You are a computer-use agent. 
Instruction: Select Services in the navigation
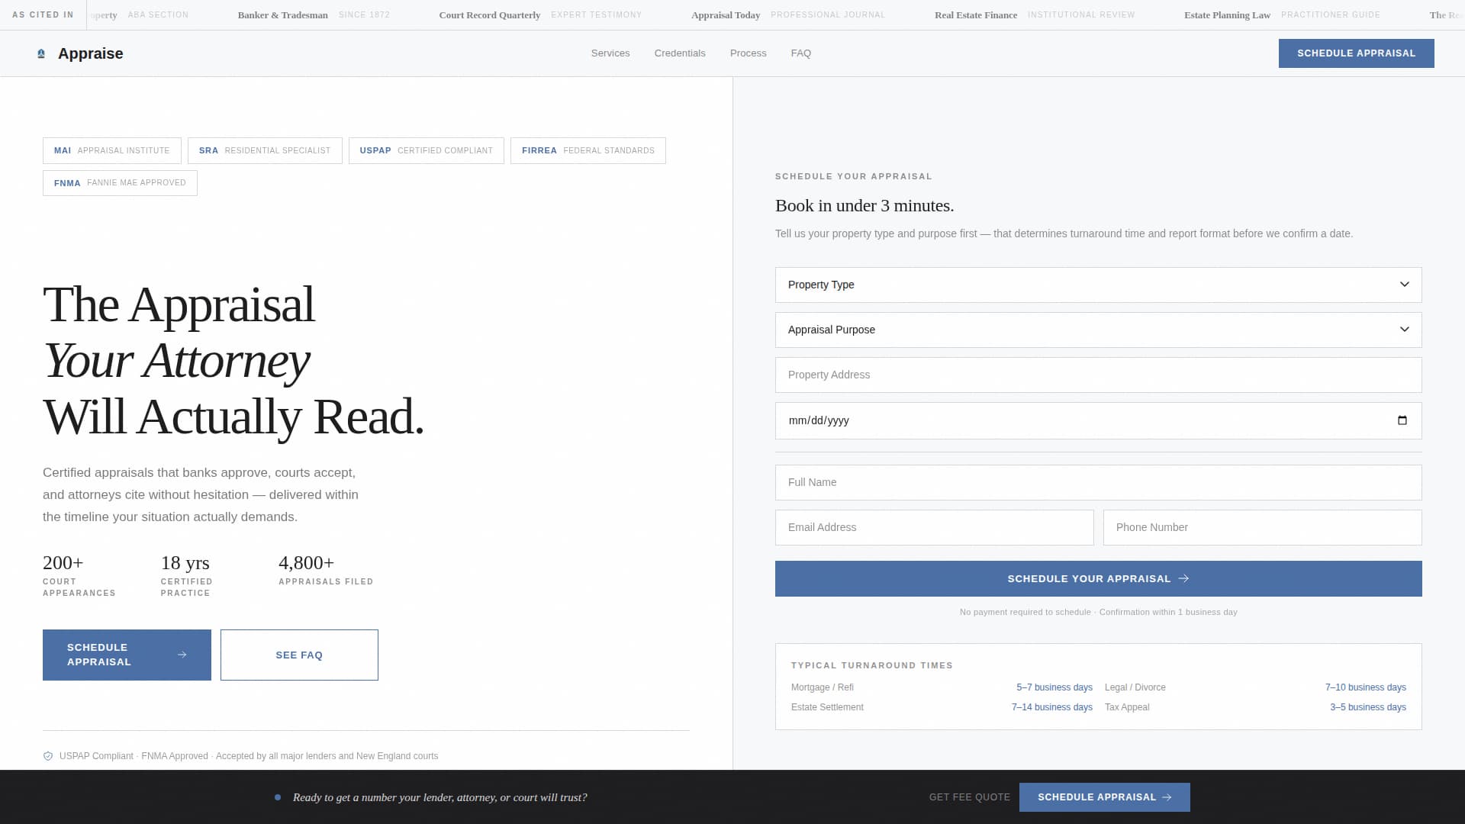coord(610,53)
